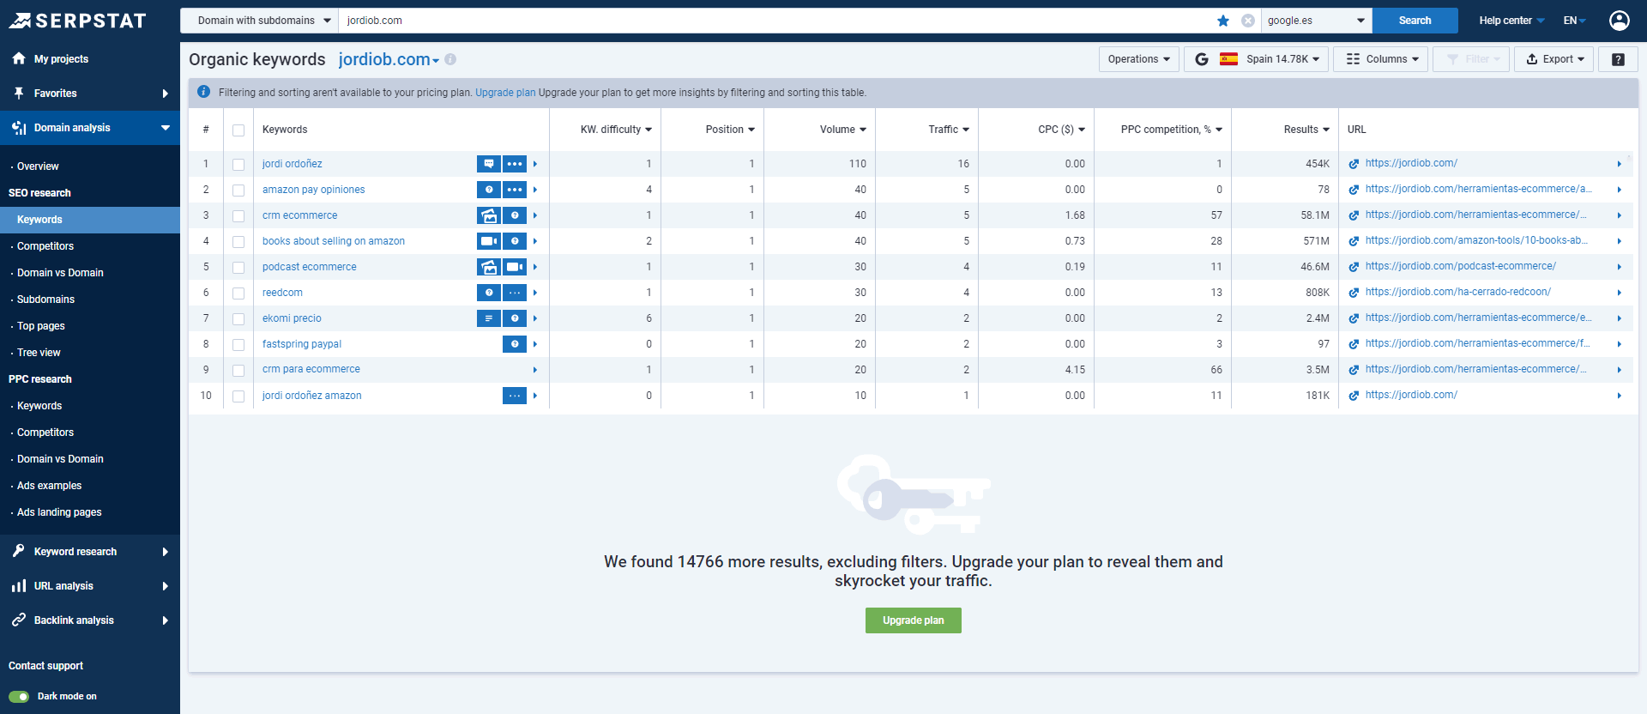Click the video icon for podcast ecommerce
The width and height of the screenshot is (1647, 714).
[515, 267]
